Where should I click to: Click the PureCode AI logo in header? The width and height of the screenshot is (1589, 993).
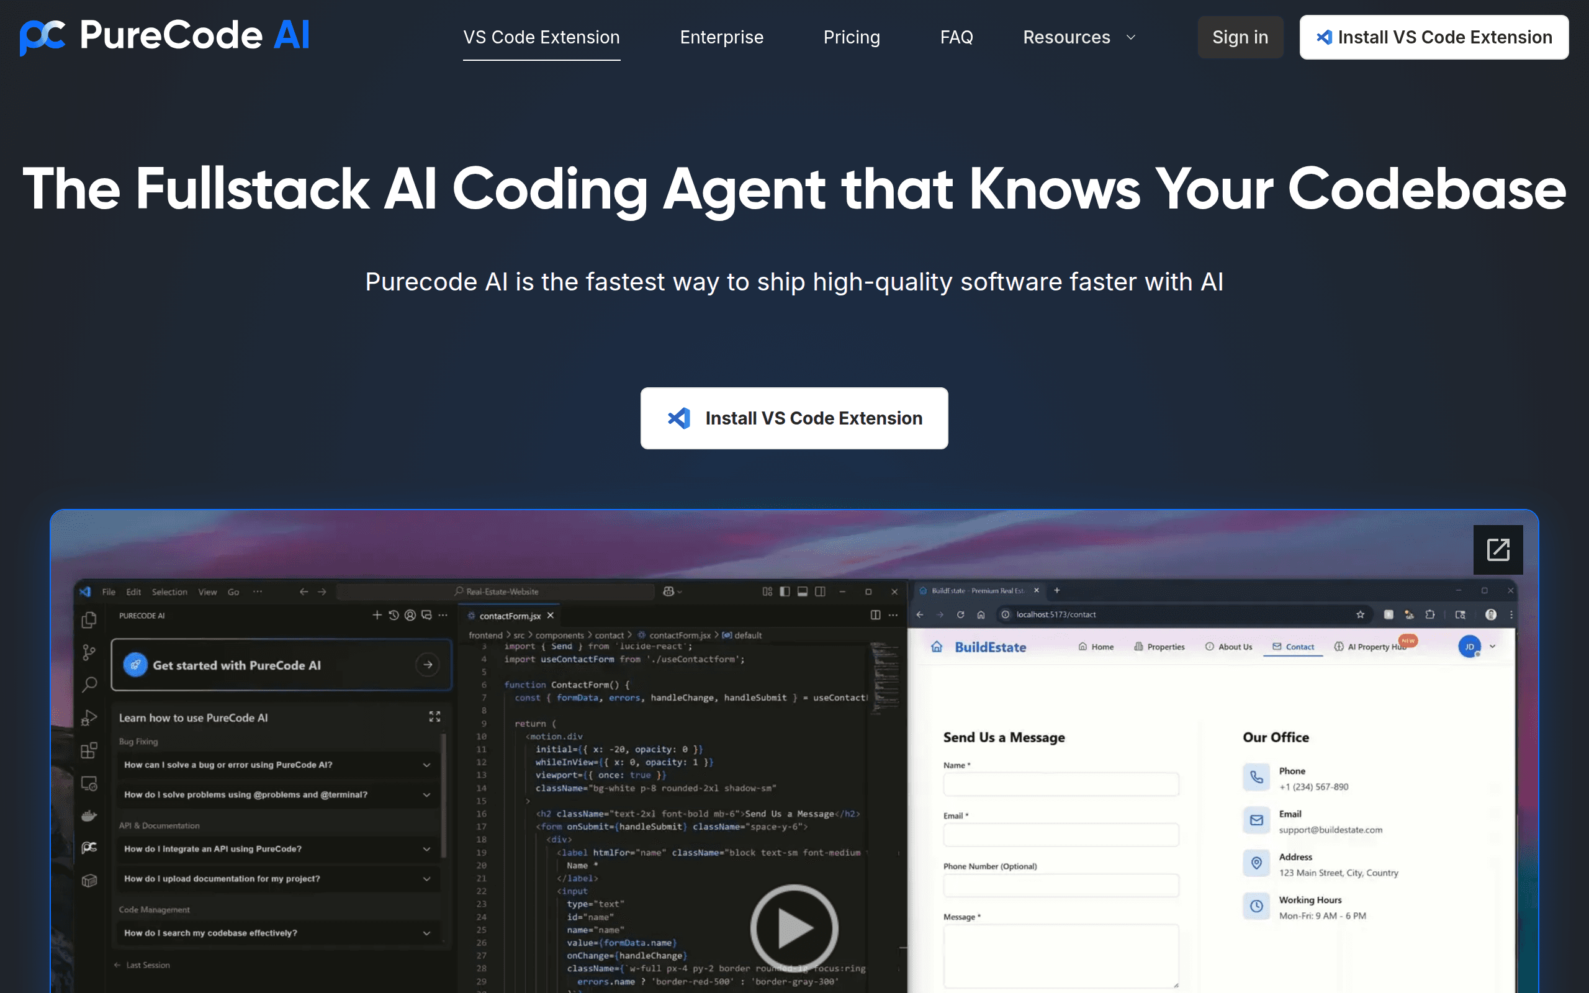[164, 36]
